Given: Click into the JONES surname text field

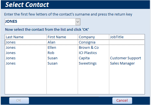Looking at the screenshot, I should coord(40,22).
